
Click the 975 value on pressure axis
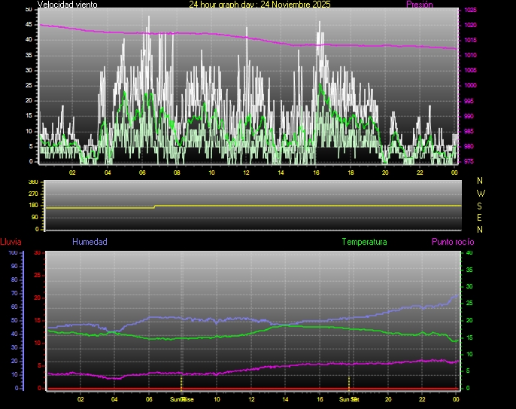470,161
